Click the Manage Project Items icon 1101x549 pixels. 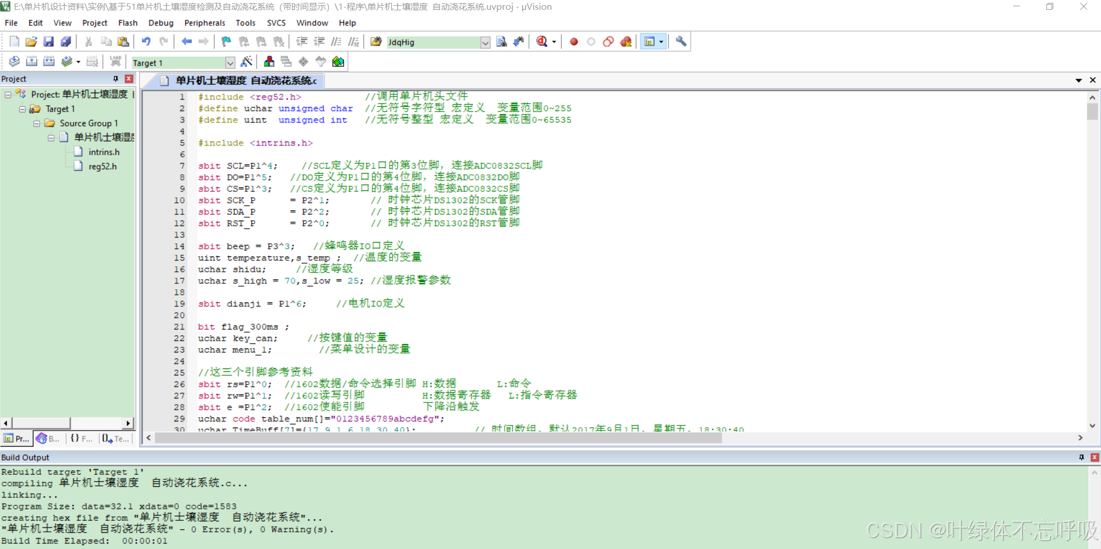(x=268, y=62)
